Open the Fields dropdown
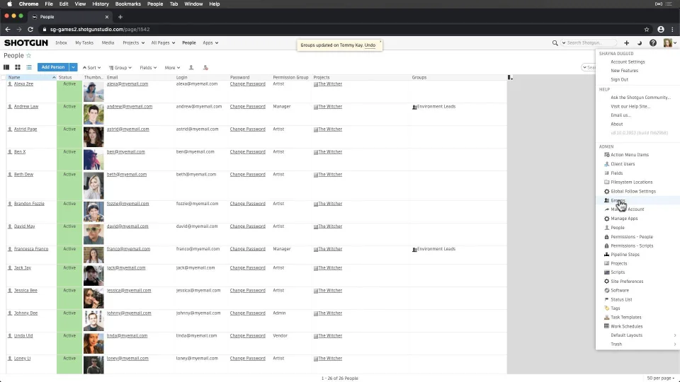 [148, 68]
